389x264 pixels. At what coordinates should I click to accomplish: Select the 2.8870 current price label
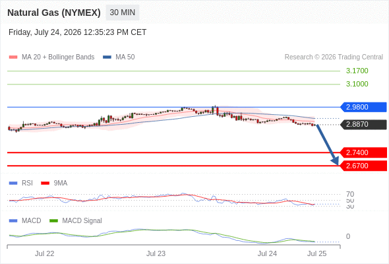point(363,125)
